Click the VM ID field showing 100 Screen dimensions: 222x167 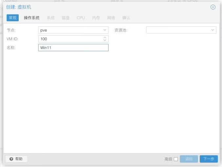[x=73, y=39]
